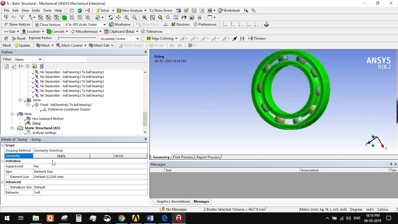This screenshot has width=398, height=224.
Task: Collapse the Static Structural (A5) node
Action: coord(12,128)
